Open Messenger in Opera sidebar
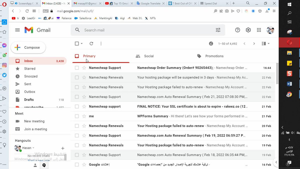300x169 pixels. (4, 45)
